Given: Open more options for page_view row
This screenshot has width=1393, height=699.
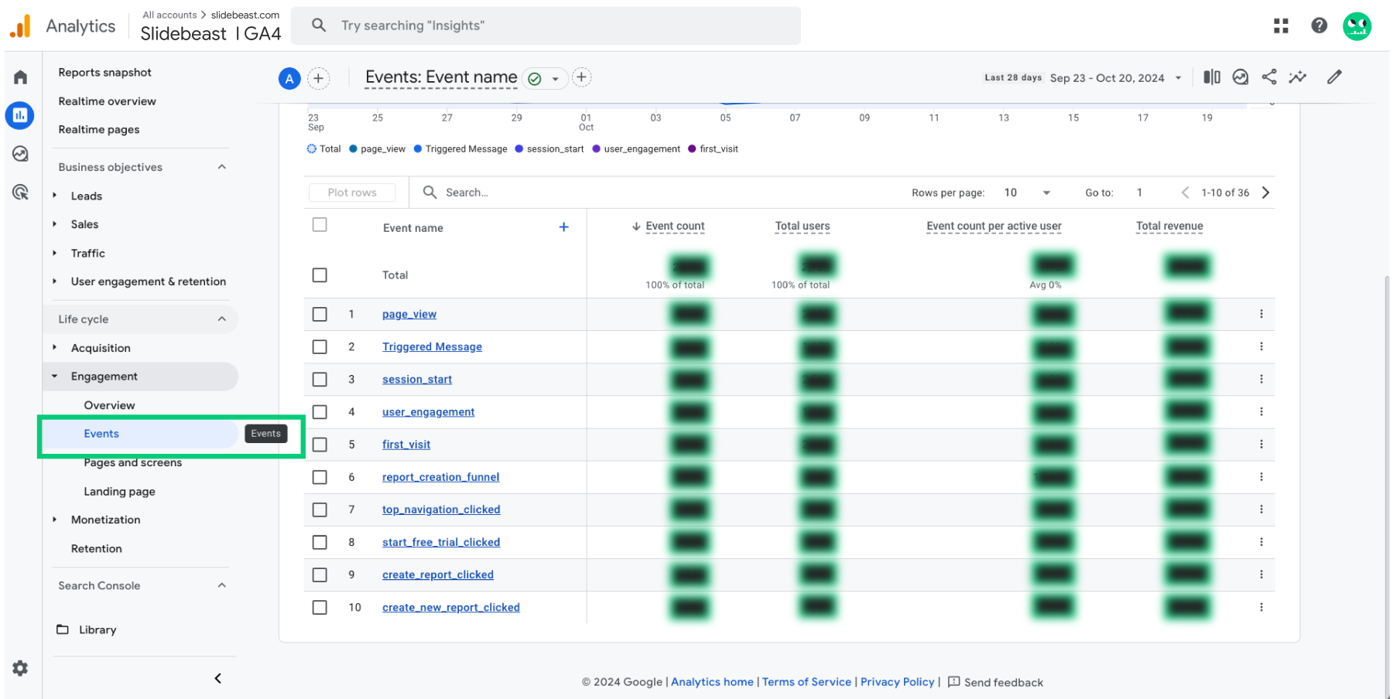Looking at the screenshot, I should click(1261, 314).
